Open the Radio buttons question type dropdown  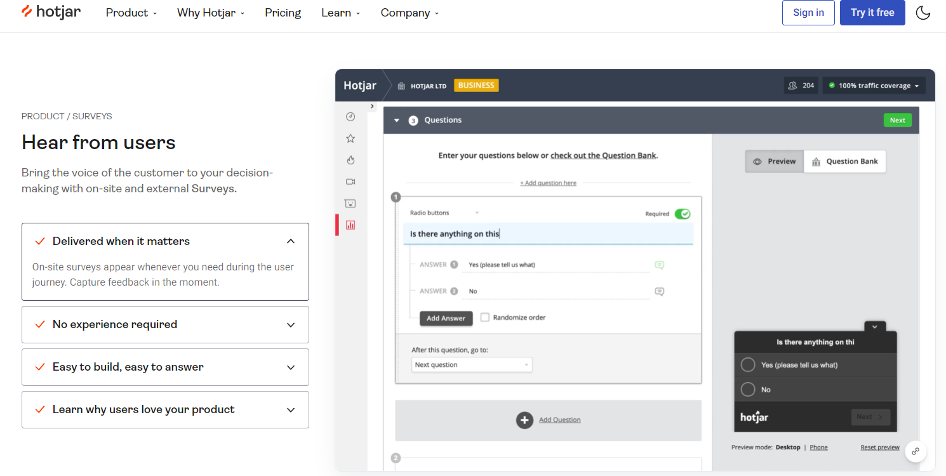point(444,213)
